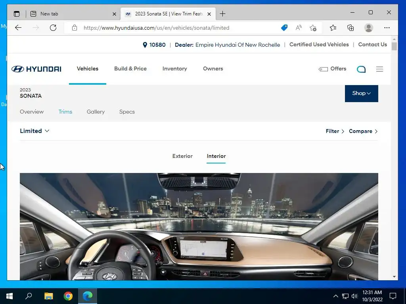Screen dimensions: 406x304
Task: Show the Exterior view
Action: tap(182, 156)
